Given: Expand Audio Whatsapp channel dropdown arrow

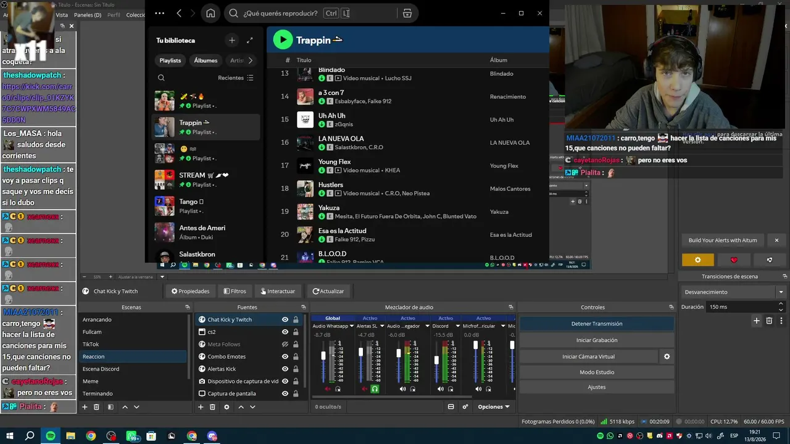Looking at the screenshot, I should pyautogui.click(x=352, y=326).
